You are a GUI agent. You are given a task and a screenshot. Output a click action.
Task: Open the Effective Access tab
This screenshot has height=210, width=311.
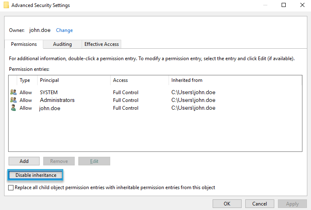tap(102, 44)
